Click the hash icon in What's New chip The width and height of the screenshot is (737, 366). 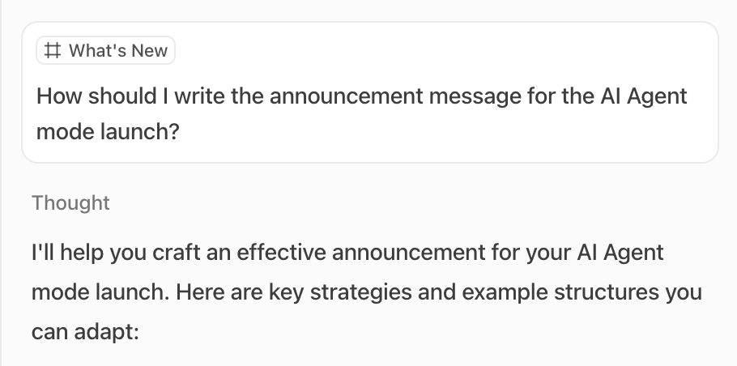click(53, 51)
